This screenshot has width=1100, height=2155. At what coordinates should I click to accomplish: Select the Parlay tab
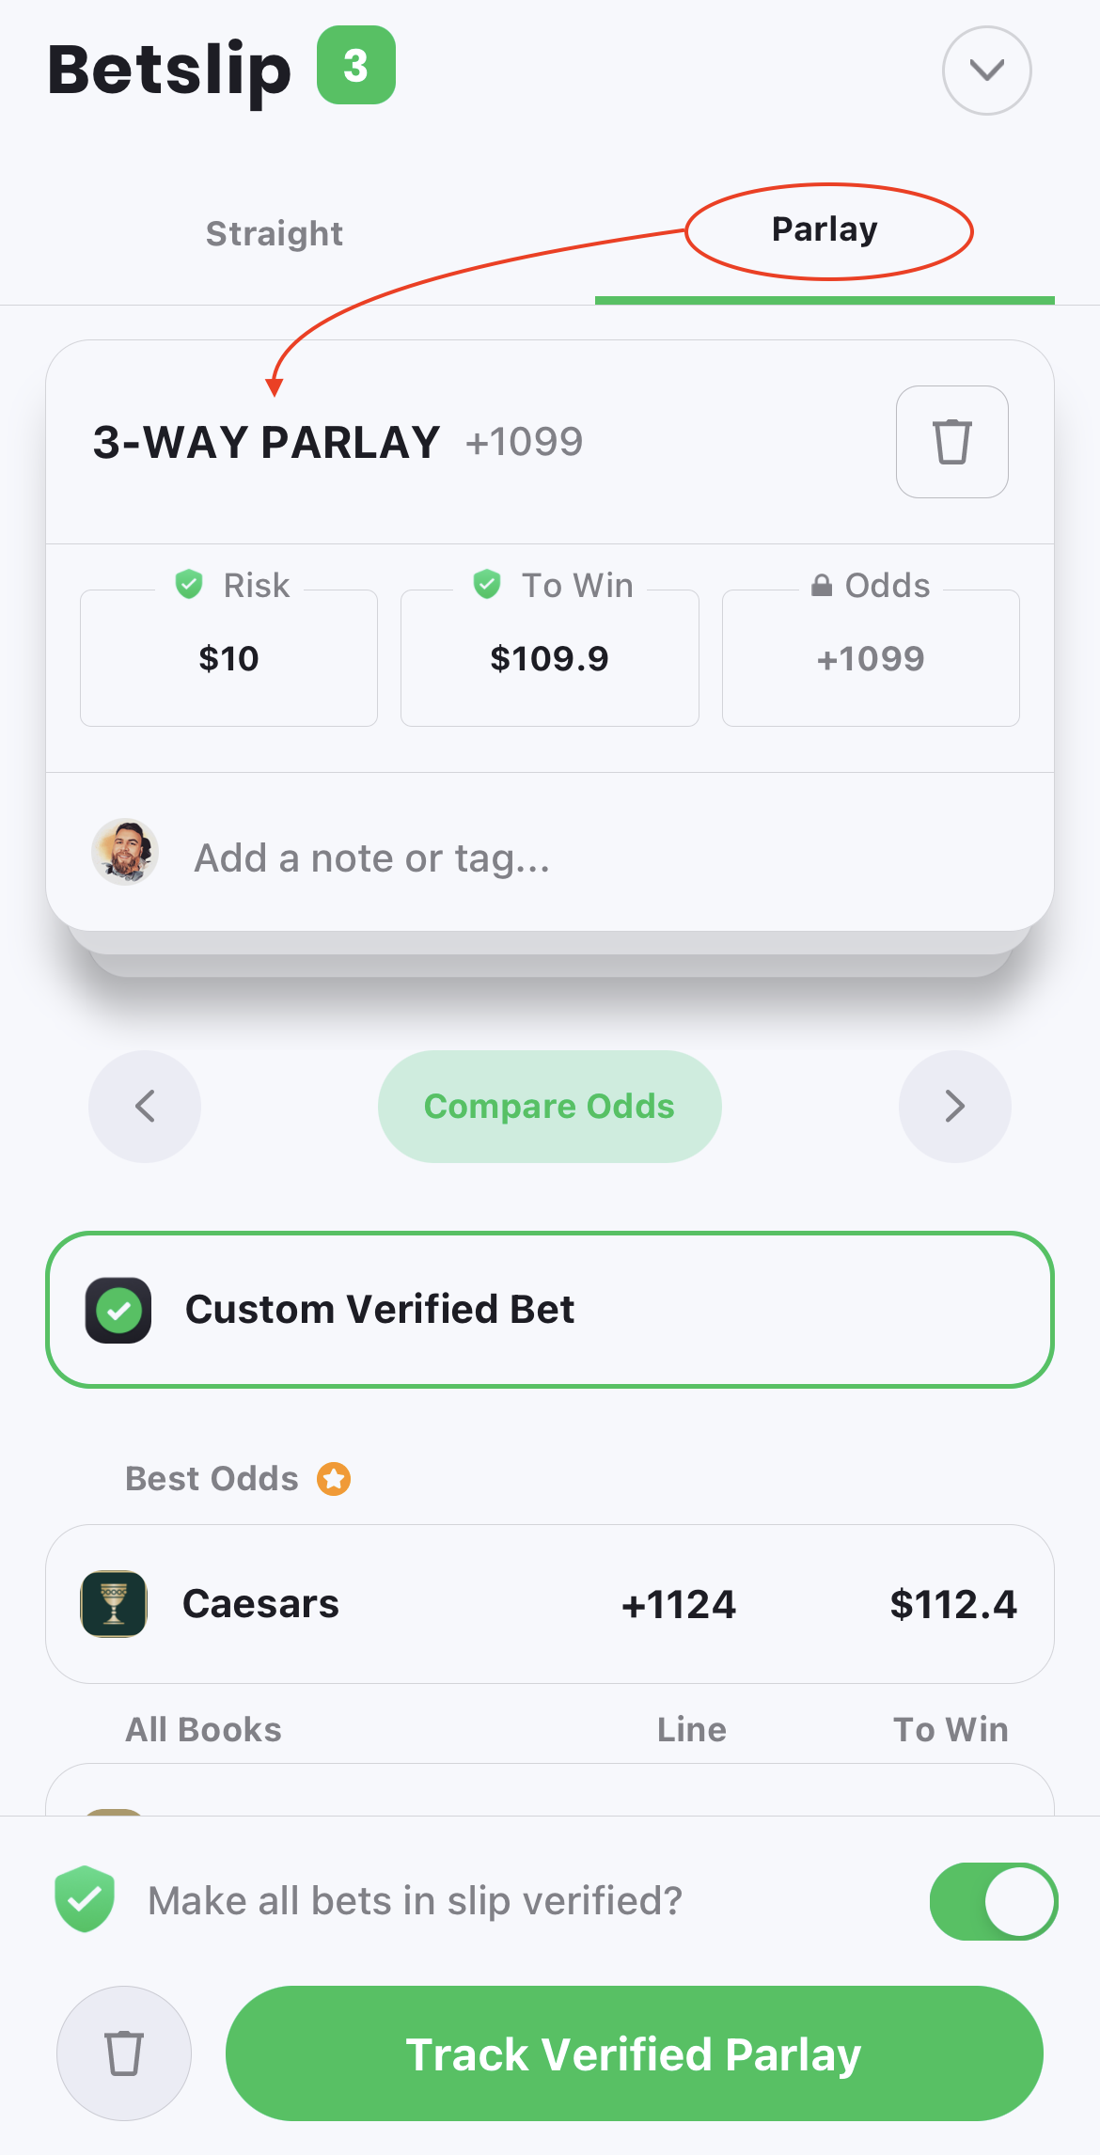click(x=825, y=230)
